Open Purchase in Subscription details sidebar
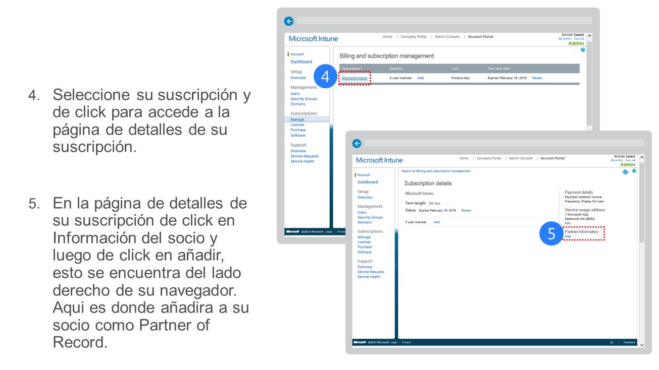Screen dimensions: 659x370 click(x=365, y=247)
